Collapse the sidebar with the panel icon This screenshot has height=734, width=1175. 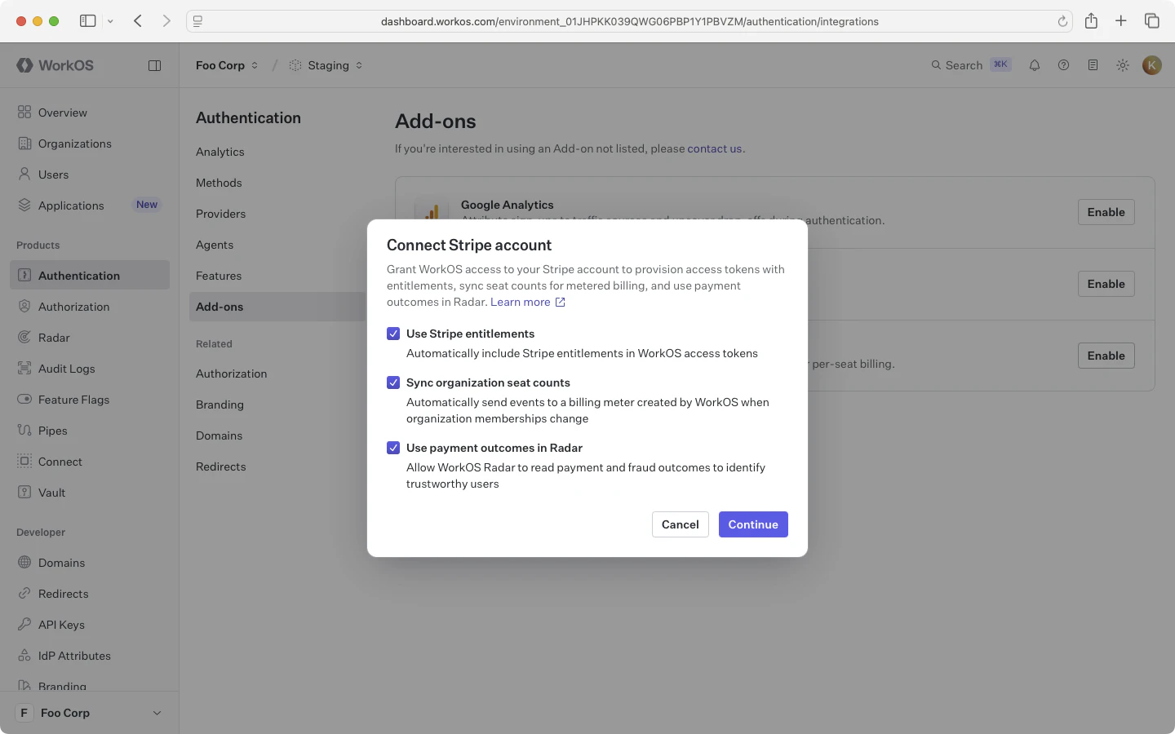pyautogui.click(x=154, y=65)
